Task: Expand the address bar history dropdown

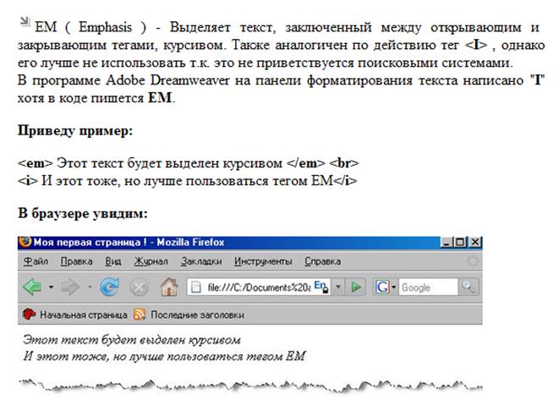Action: [x=338, y=287]
